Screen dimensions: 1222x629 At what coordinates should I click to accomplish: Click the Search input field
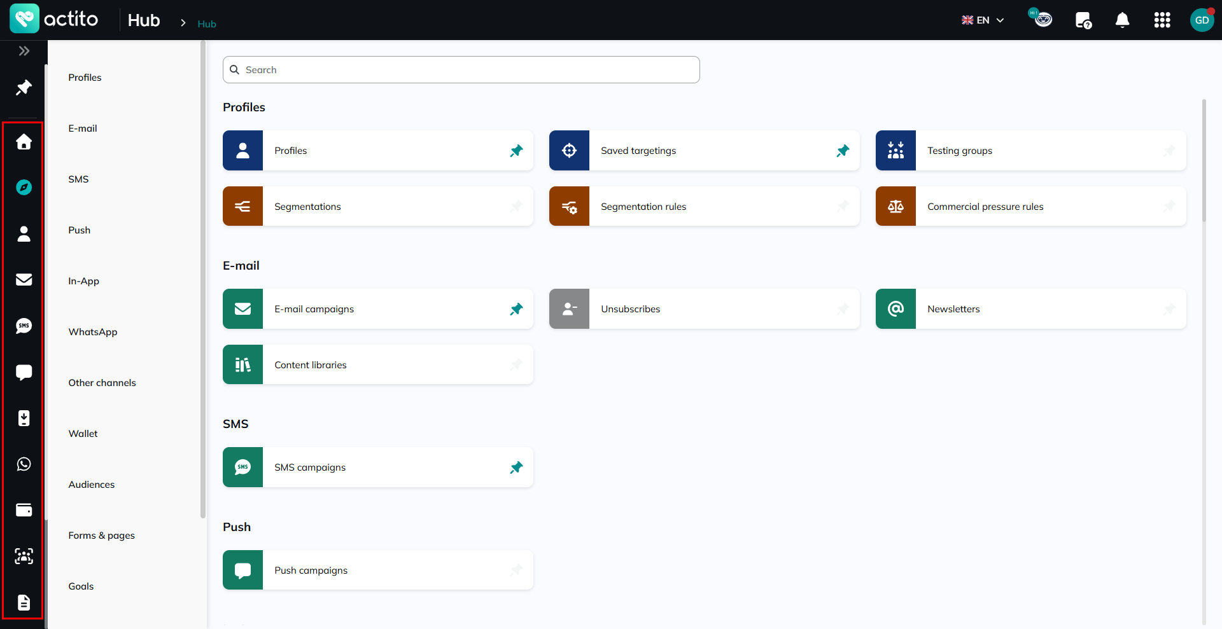click(x=461, y=70)
